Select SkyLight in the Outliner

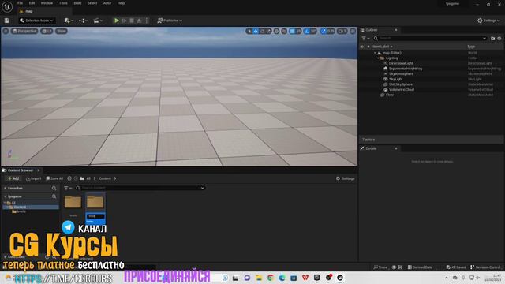point(395,79)
